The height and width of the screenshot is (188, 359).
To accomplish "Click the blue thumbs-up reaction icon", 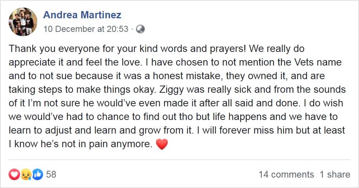I will 37,174.
